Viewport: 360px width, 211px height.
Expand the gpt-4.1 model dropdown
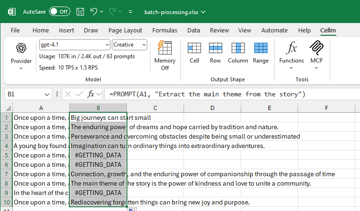106,45
